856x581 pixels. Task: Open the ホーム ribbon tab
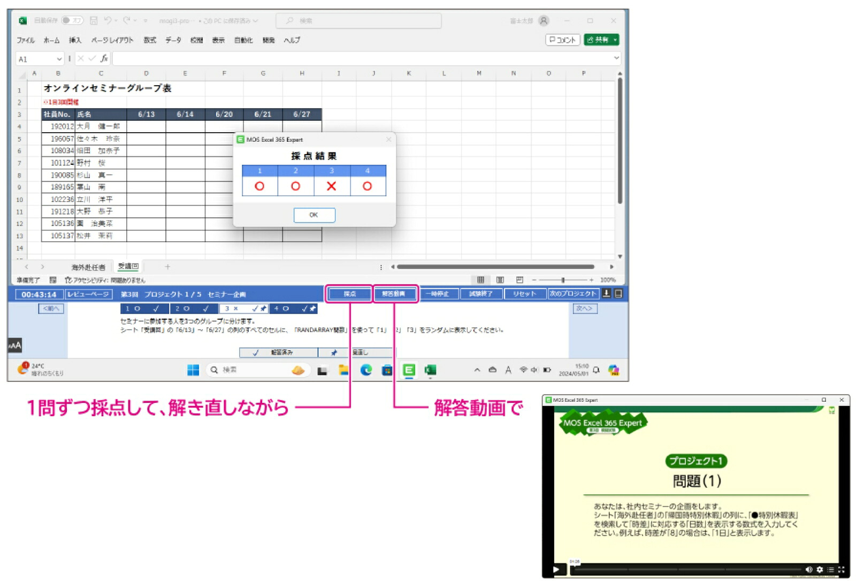click(51, 40)
